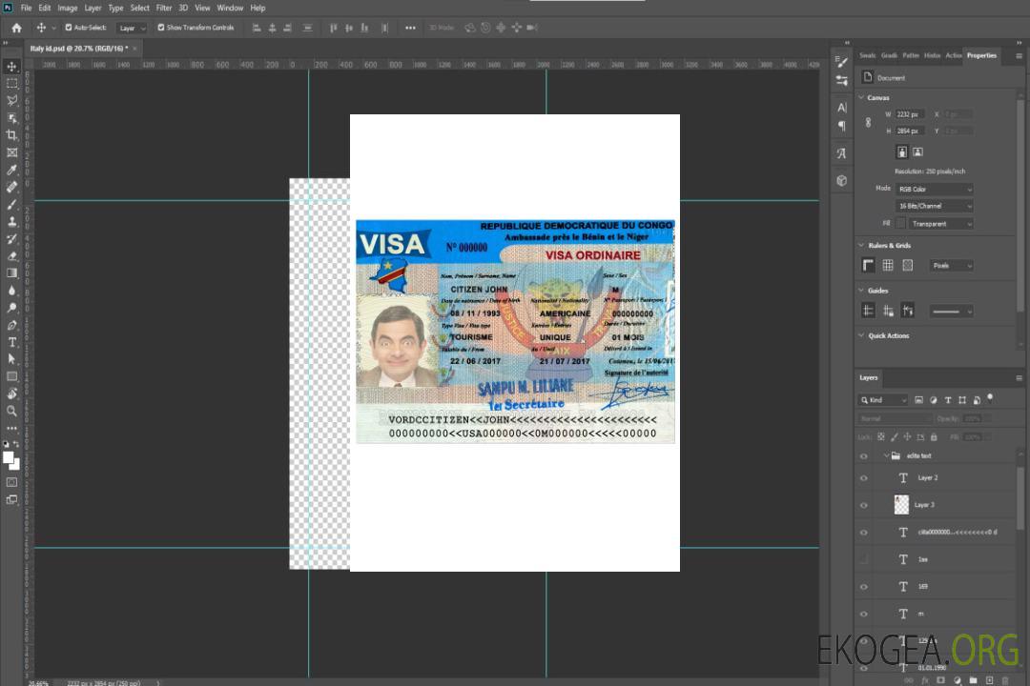Set canvas to portrait orientation
This screenshot has width=1030, height=686.
[902, 152]
